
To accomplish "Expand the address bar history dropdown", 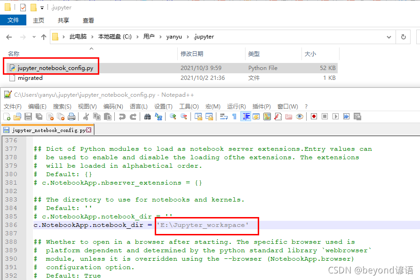I will [x=389, y=37].
